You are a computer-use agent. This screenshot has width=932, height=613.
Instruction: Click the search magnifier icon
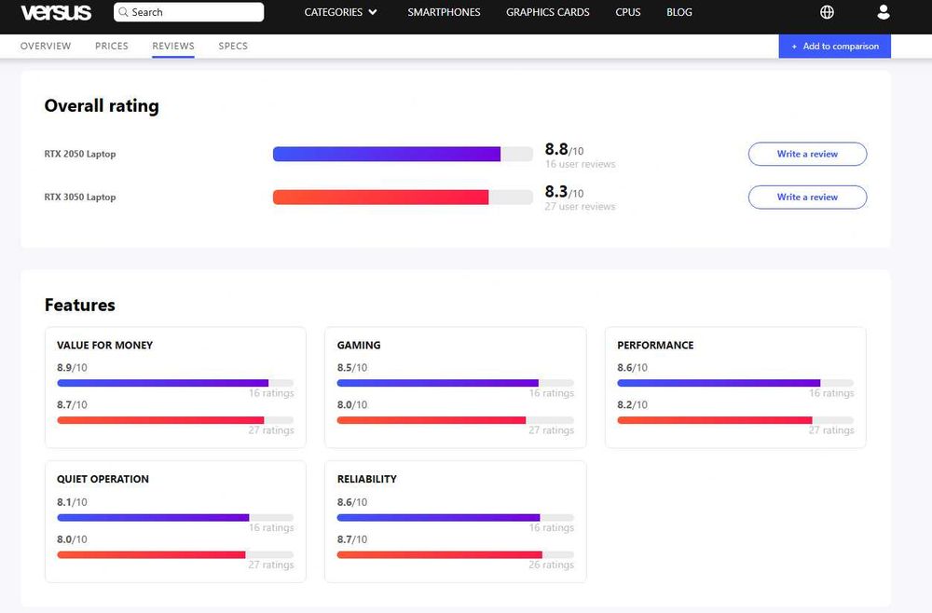[124, 12]
